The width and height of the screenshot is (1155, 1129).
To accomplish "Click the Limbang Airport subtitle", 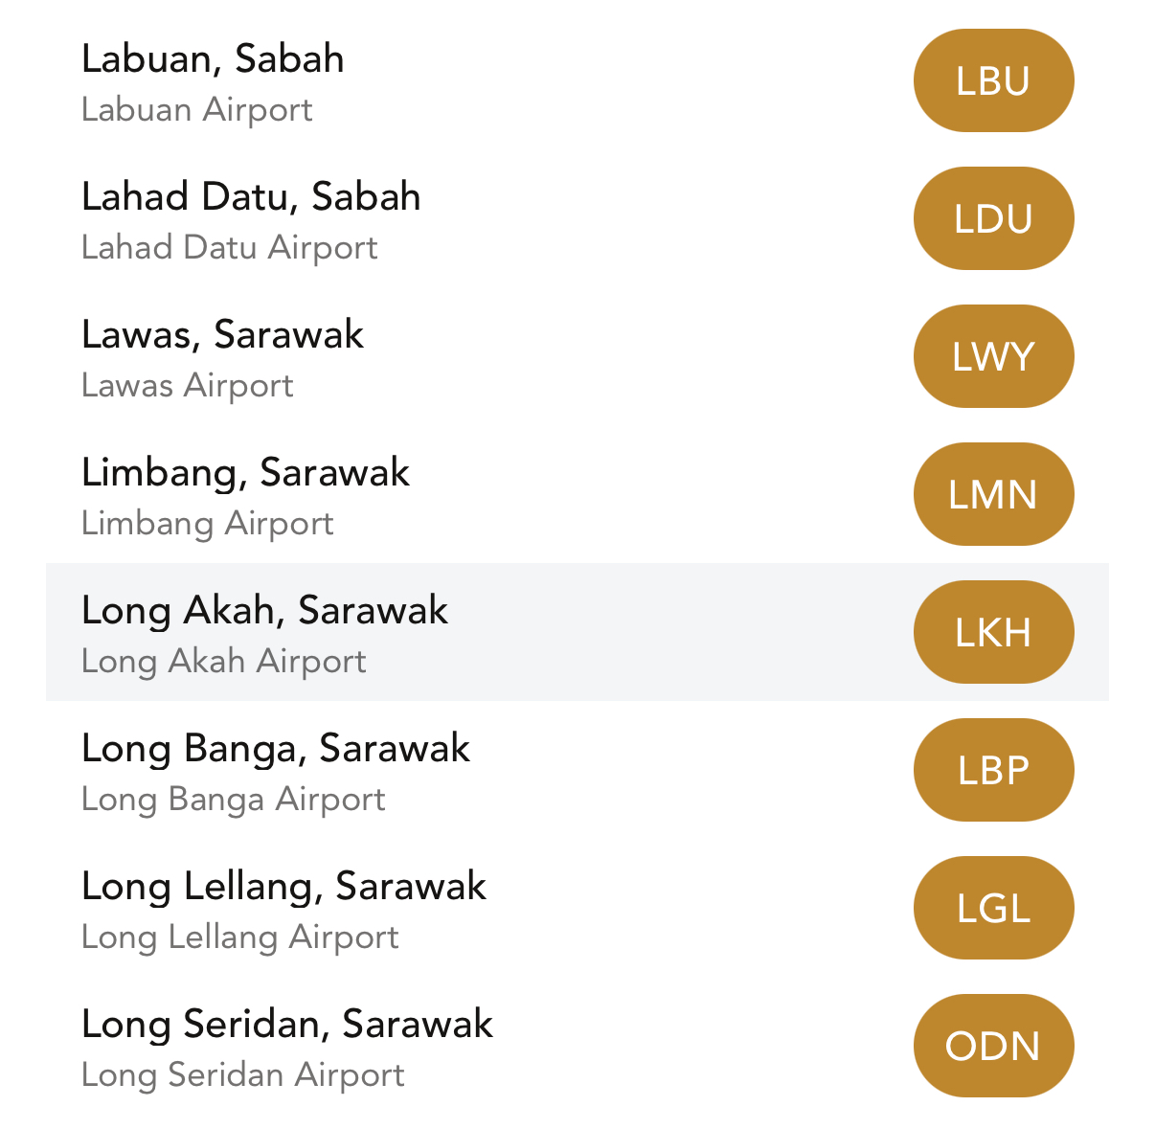I will pos(208,524).
